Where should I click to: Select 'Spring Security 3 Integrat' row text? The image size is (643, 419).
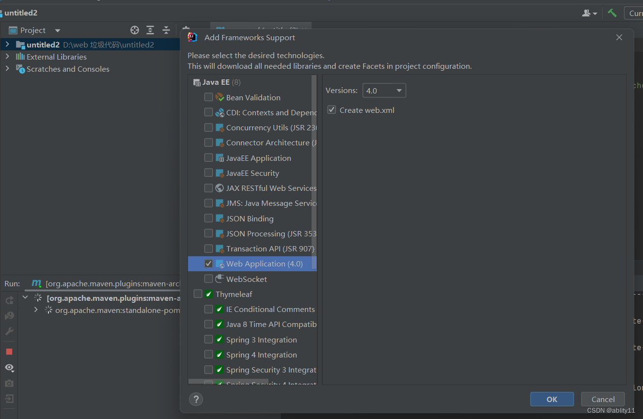271,370
